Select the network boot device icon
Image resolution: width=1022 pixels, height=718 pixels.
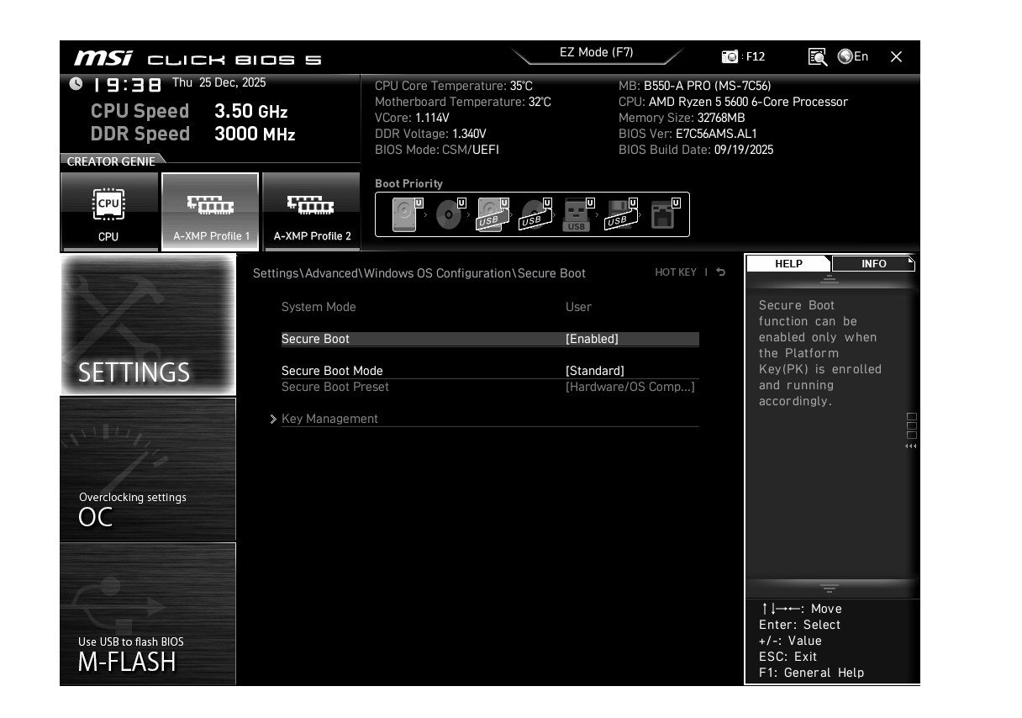click(663, 214)
